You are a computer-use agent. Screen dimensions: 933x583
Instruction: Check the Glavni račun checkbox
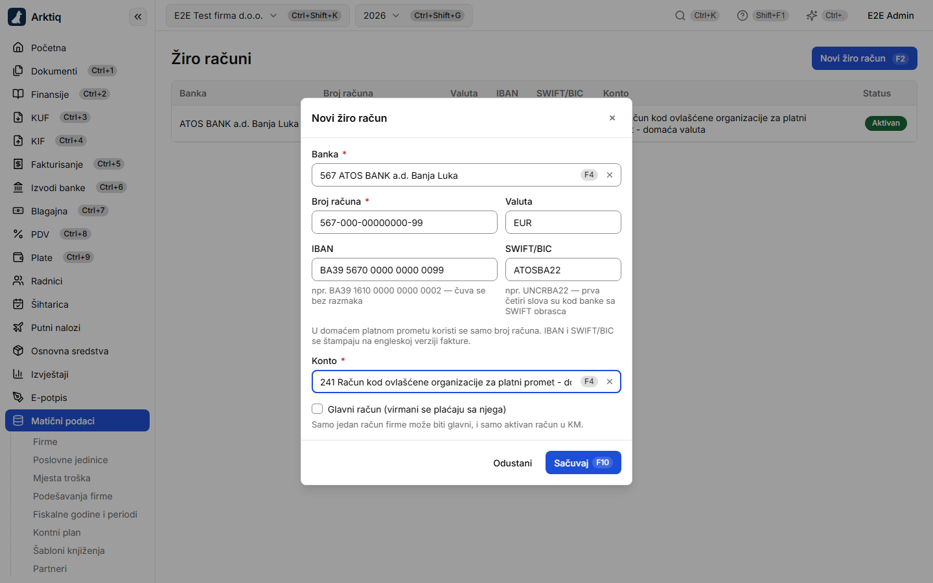click(x=317, y=409)
